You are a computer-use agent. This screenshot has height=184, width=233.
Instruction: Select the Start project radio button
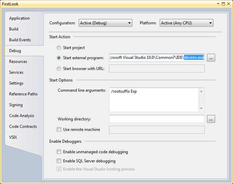click(59, 48)
